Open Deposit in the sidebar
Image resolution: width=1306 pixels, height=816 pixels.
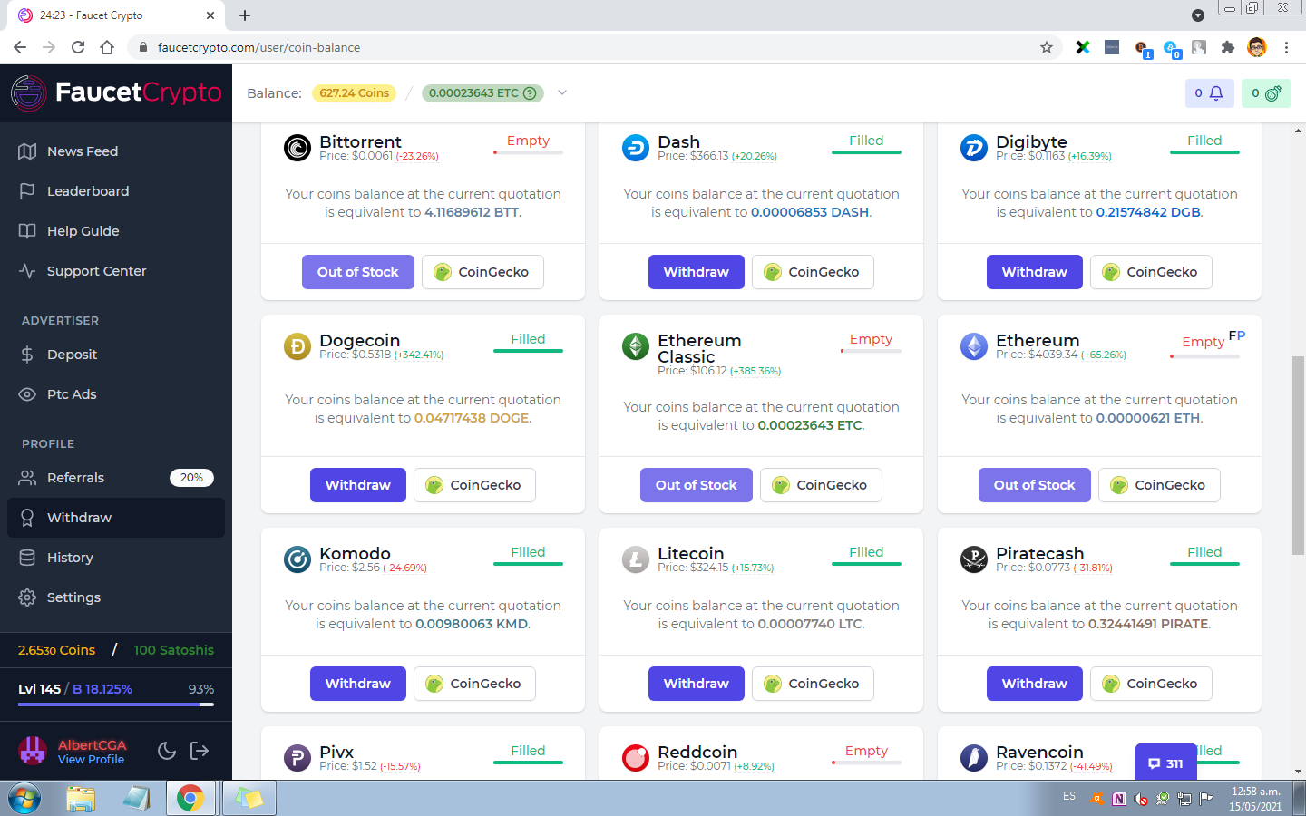[x=116, y=355]
